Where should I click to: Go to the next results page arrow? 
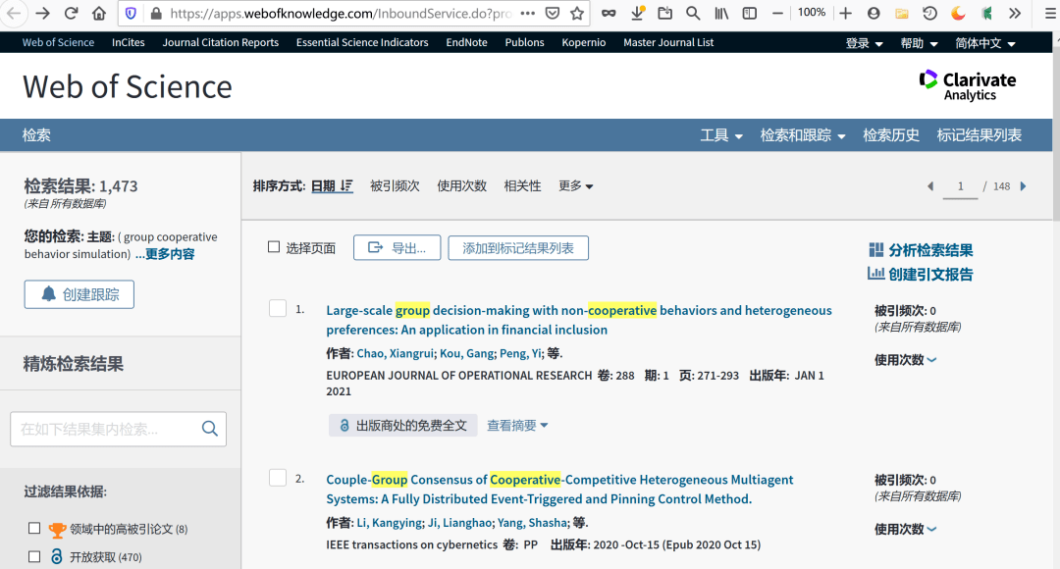(1023, 186)
